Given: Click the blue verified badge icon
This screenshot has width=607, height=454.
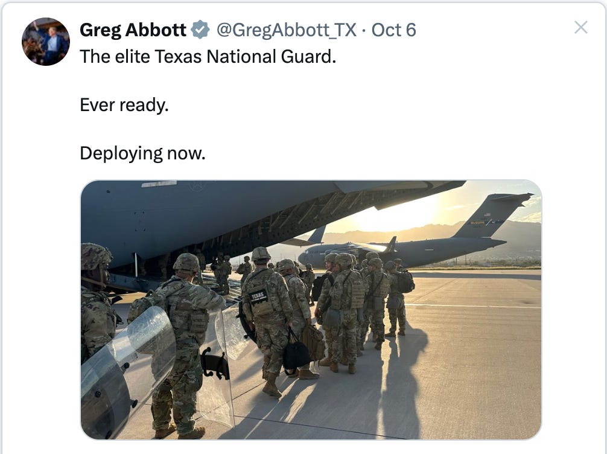Looking at the screenshot, I should point(200,30).
